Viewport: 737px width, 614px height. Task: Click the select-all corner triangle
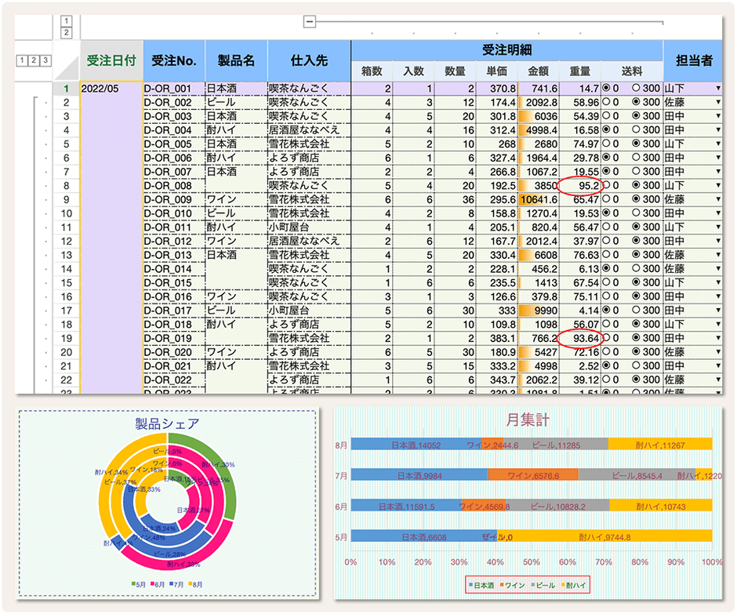point(67,60)
